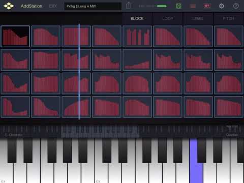Click the blue vertical playhead line

coord(79,71)
